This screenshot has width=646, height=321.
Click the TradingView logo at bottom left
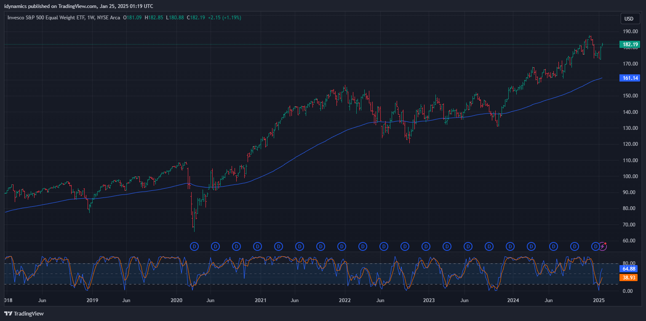point(24,313)
